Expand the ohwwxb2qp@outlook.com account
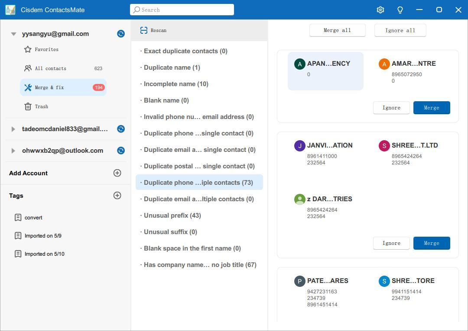Image resolution: width=468 pixels, height=331 pixels. pos(13,150)
